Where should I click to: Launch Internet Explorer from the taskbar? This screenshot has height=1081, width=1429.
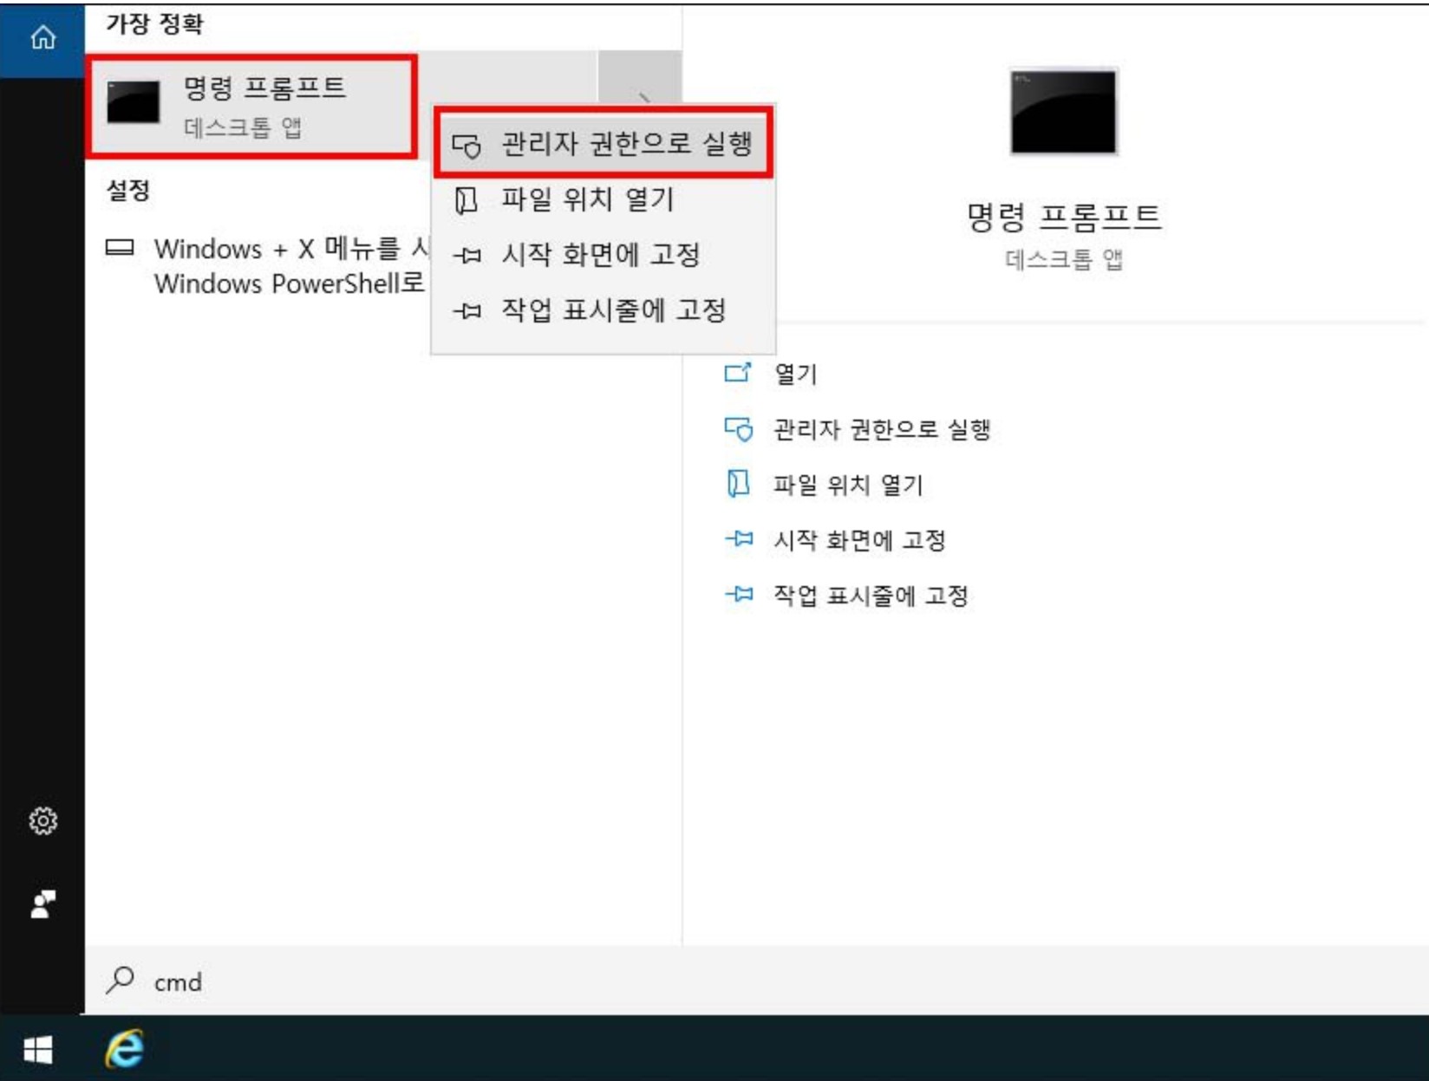pos(125,1049)
